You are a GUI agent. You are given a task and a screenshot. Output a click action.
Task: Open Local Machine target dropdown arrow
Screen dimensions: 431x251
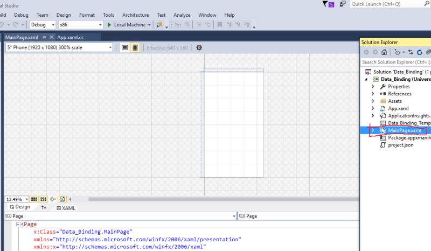click(x=149, y=25)
